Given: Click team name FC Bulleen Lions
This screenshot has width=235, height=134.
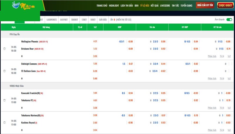Looking at the screenshot, I should pyautogui.click(x=29, y=71).
